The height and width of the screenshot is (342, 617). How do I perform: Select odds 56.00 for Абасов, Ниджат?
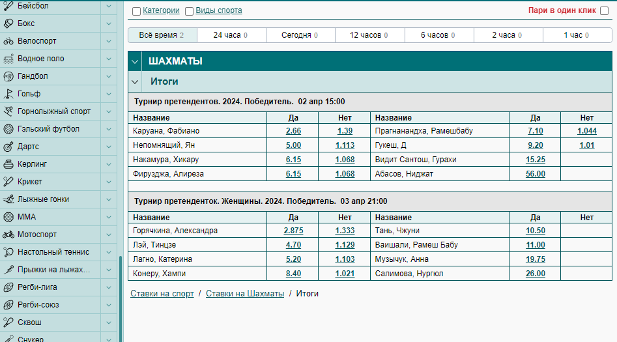tap(535, 174)
